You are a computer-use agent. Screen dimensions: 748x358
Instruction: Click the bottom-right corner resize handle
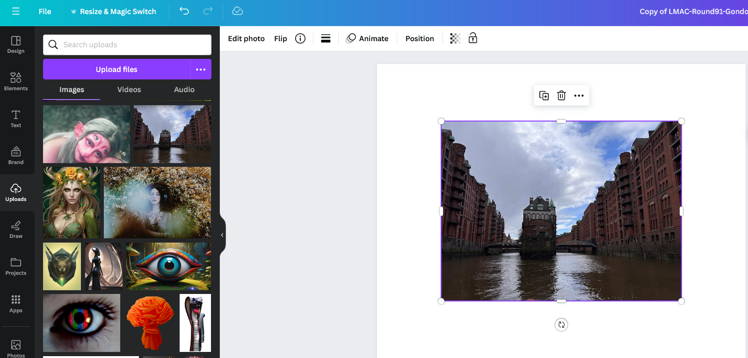pyautogui.click(x=682, y=301)
